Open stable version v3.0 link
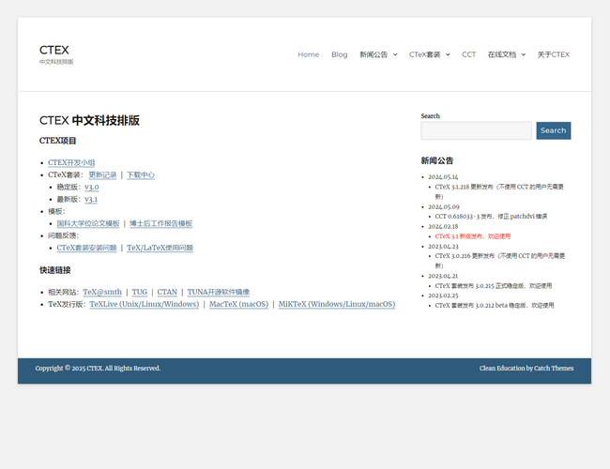610x469 pixels. click(91, 187)
